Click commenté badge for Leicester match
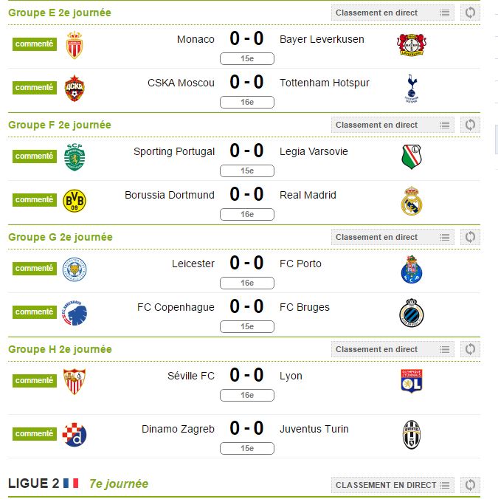 35,268
